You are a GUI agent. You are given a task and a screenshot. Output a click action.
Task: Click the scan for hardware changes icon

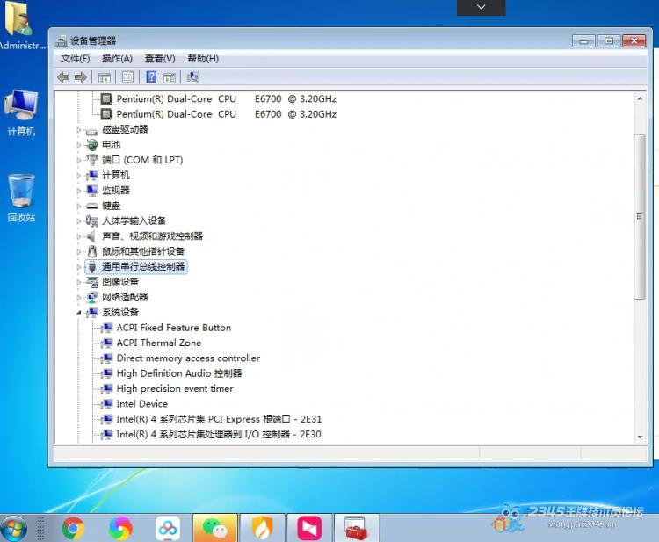coord(193,77)
